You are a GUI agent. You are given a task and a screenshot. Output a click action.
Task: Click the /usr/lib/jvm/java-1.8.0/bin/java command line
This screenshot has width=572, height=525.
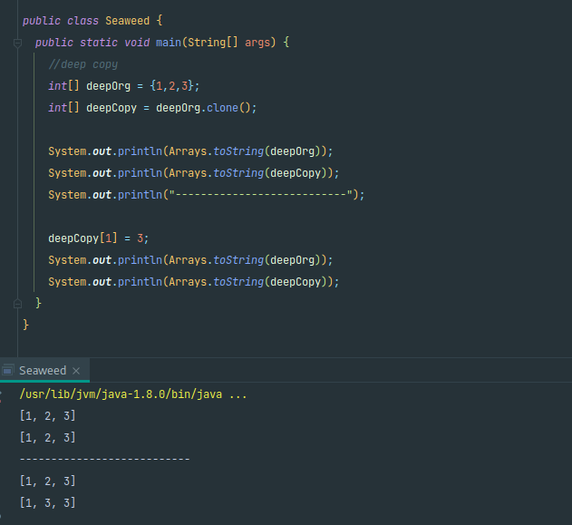click(x=133, y=394)
